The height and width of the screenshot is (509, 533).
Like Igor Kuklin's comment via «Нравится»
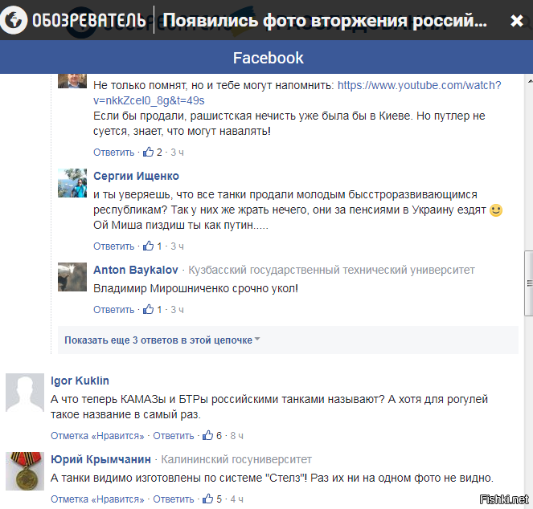click(97, 436)
